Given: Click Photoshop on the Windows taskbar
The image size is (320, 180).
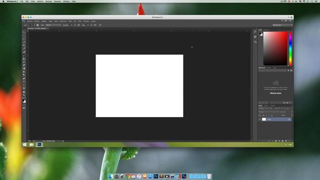Looking at the screenshot, I should (x=39, y=144).
